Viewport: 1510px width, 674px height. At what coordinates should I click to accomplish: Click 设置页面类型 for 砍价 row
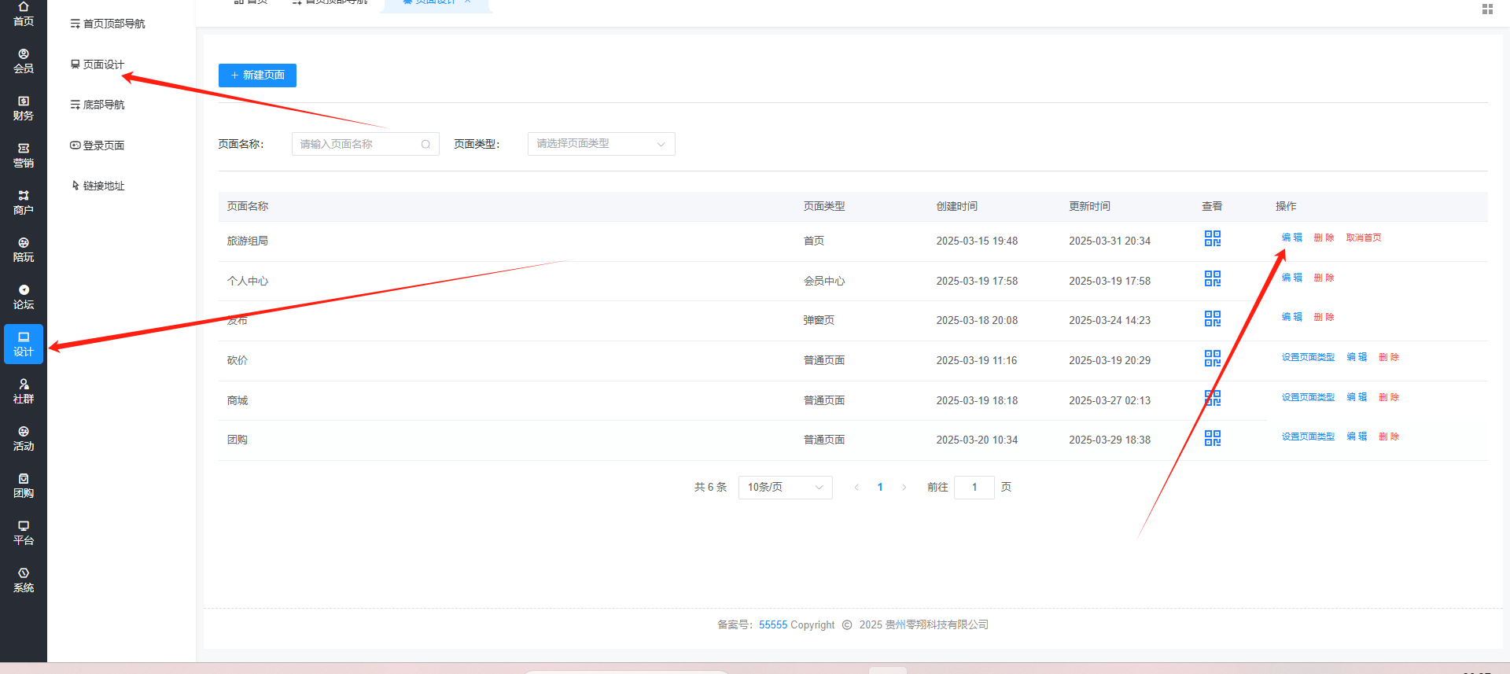pyautogui.click(x=1308, y=357)
